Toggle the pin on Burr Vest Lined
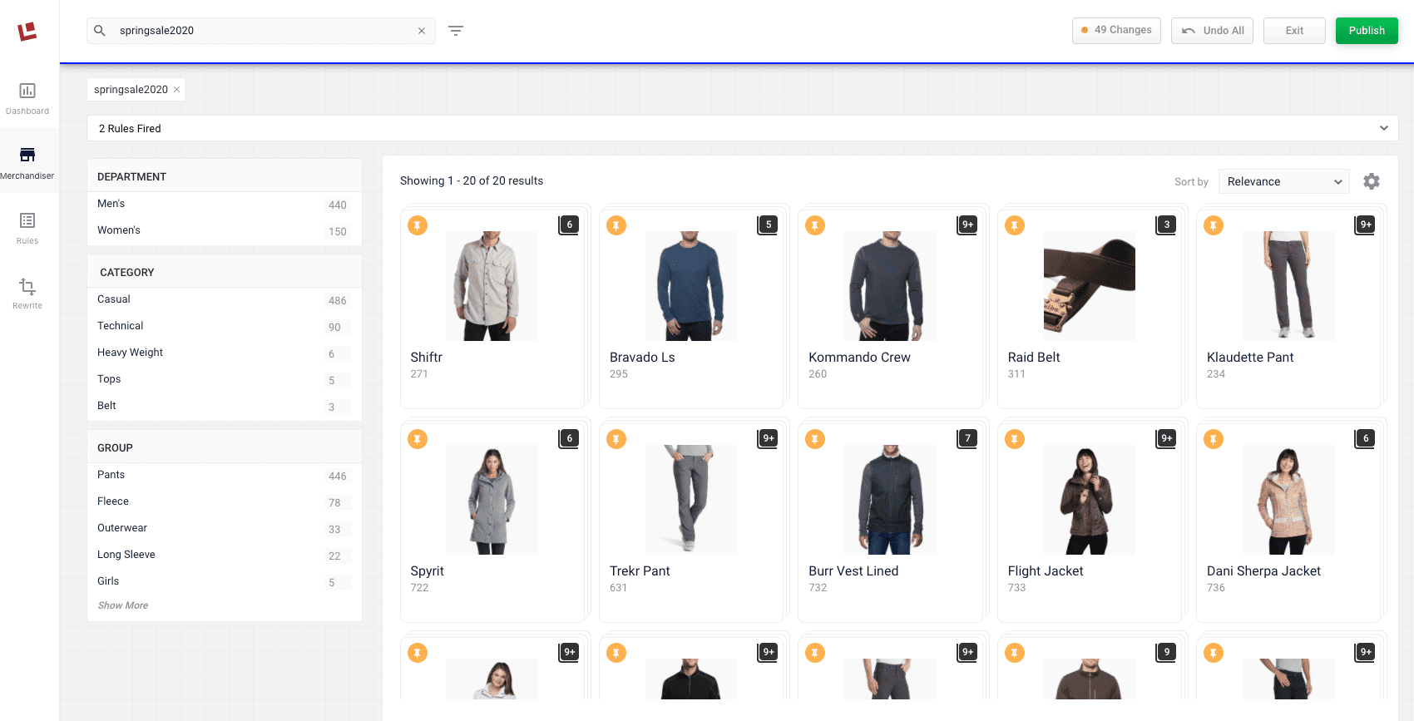The height and width of the screenshot is (721, 1414). click(815, 439)
